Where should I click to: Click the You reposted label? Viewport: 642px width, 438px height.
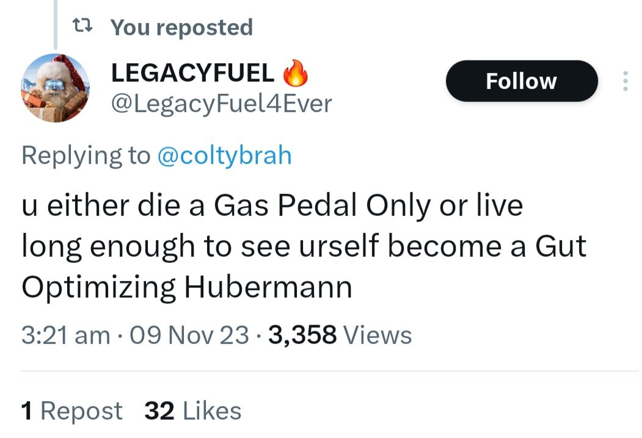pos(181,27)
